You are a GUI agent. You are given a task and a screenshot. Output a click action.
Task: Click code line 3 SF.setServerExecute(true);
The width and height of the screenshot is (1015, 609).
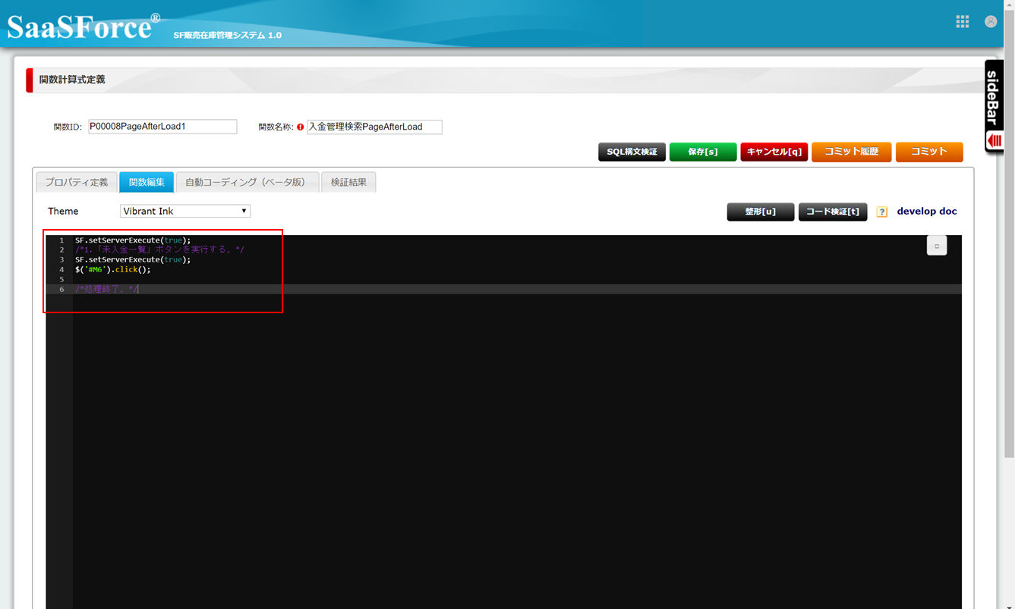133,260
